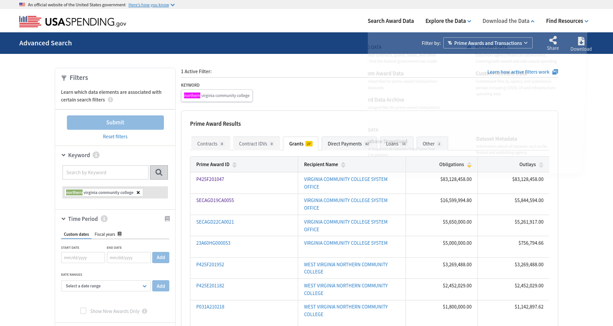
Task: Open recipient of award P425F201047
Action: pos(346,183)
